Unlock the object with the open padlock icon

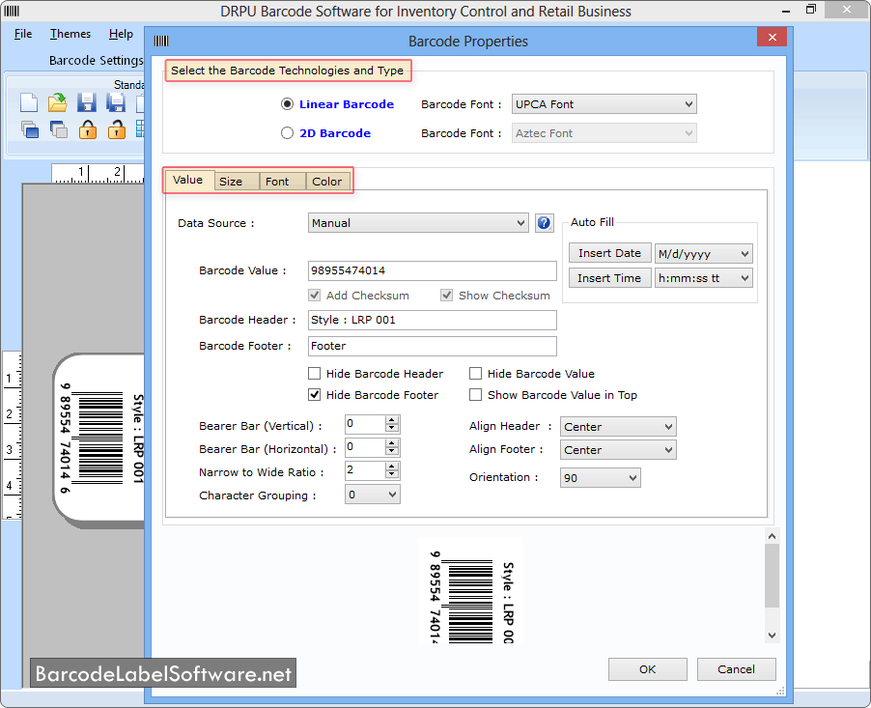point(116,129)
